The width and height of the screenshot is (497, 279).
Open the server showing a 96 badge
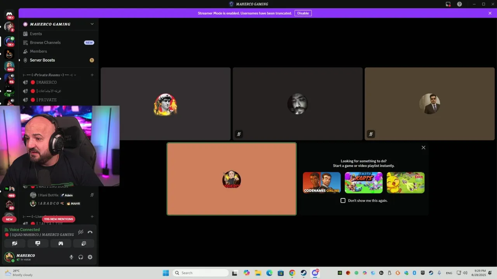point(9,79)
